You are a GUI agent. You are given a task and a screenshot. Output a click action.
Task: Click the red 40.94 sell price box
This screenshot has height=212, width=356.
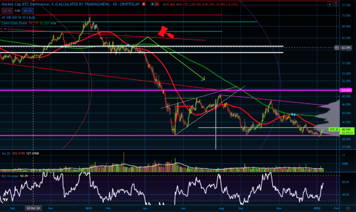6,10
